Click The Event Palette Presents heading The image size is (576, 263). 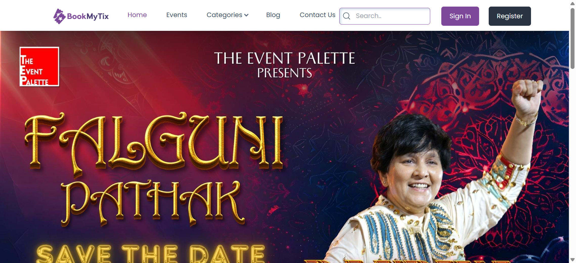(284, 65)
